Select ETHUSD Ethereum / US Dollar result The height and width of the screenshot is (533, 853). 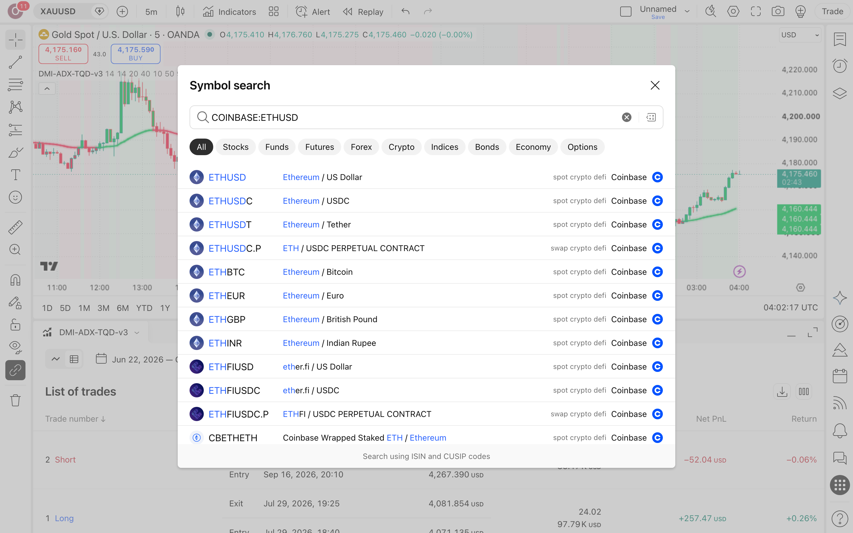426,177
